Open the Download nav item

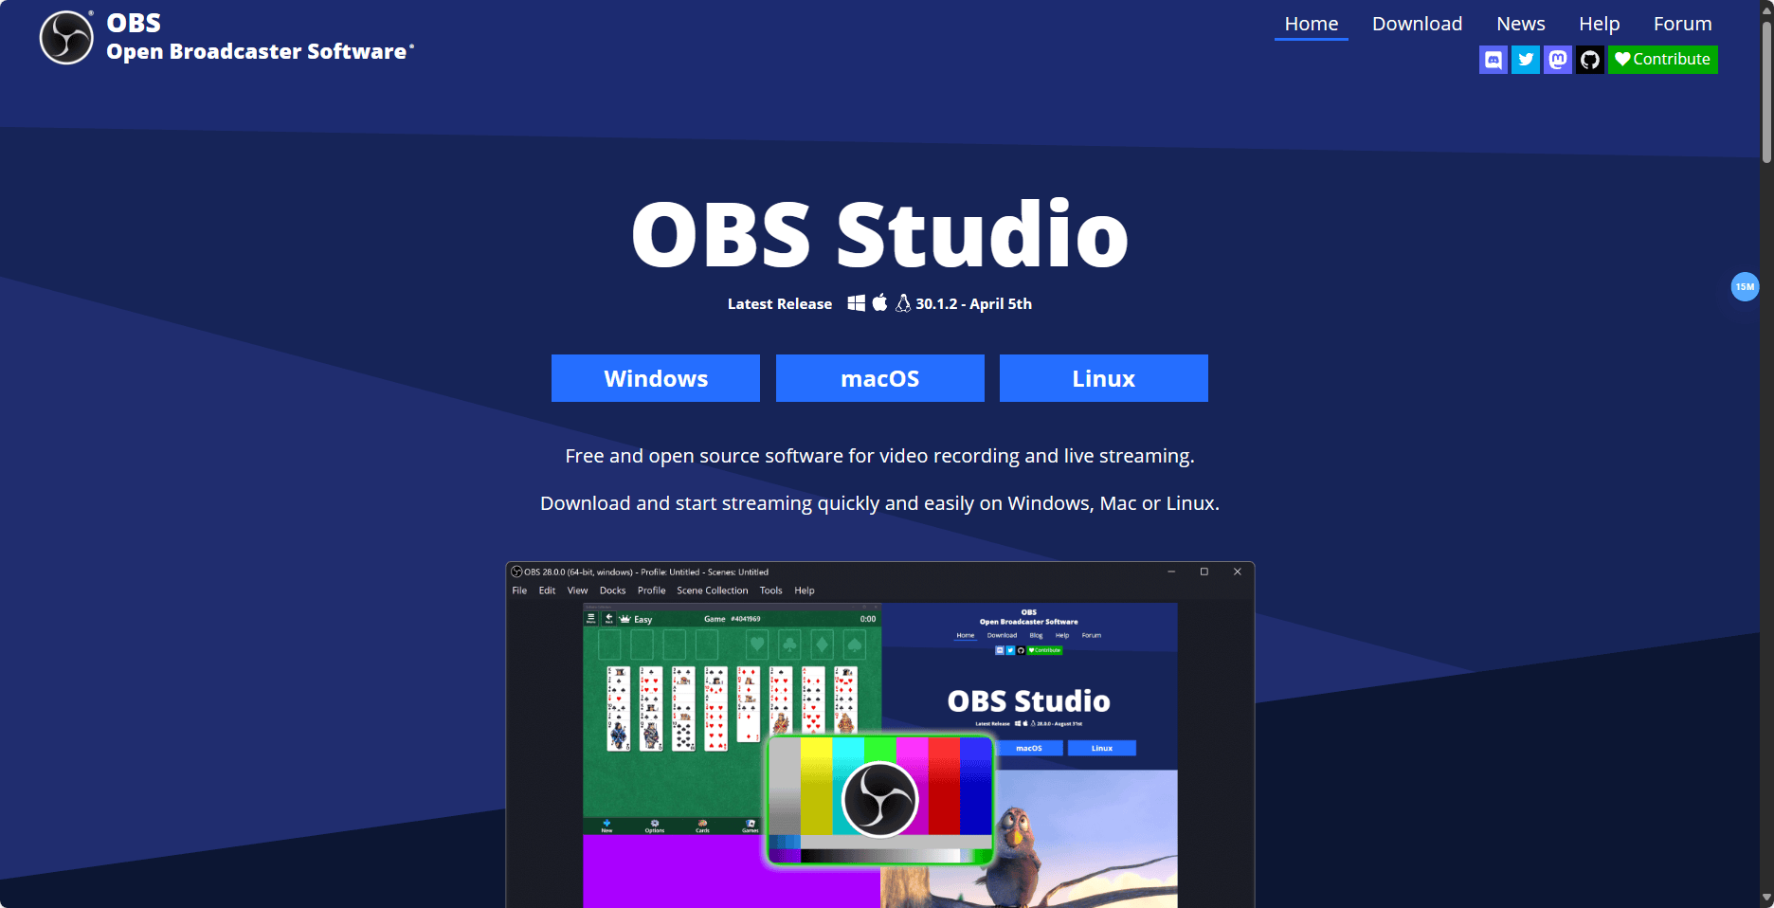(x=1418, y=24)
